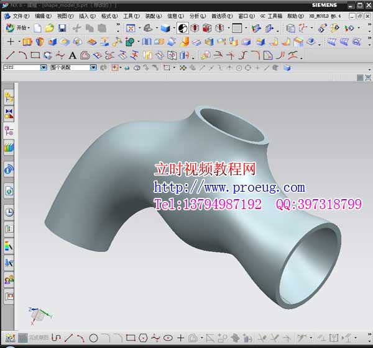Open the 视图(V) View menu
Viewport: 373px width, 348px height.
coord(65,16)
